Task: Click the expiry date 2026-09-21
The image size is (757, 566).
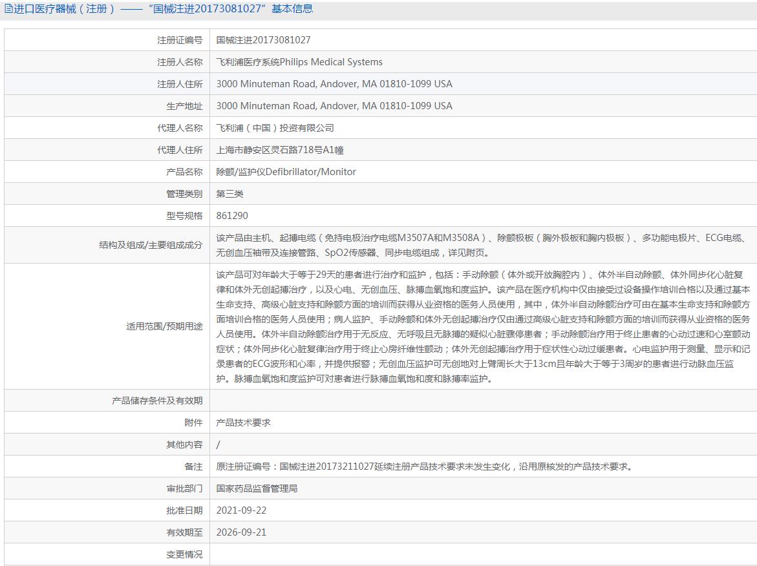Action: click(241, 532)
